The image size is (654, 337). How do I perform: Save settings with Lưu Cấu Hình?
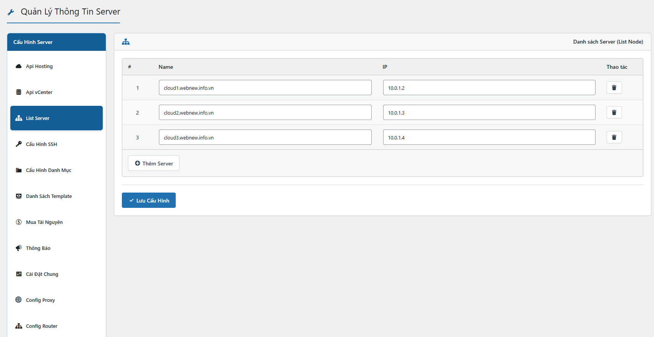click(x=149, y=200)
